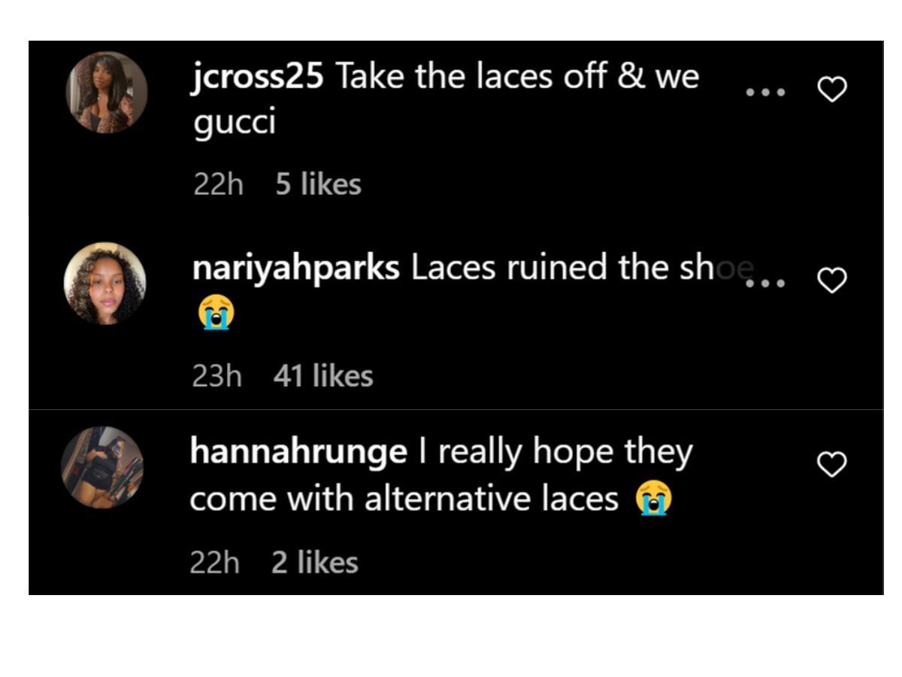Screen dimensions: 902x677
Task: Visit the hannahrunge username link
Action: [298, 452]
